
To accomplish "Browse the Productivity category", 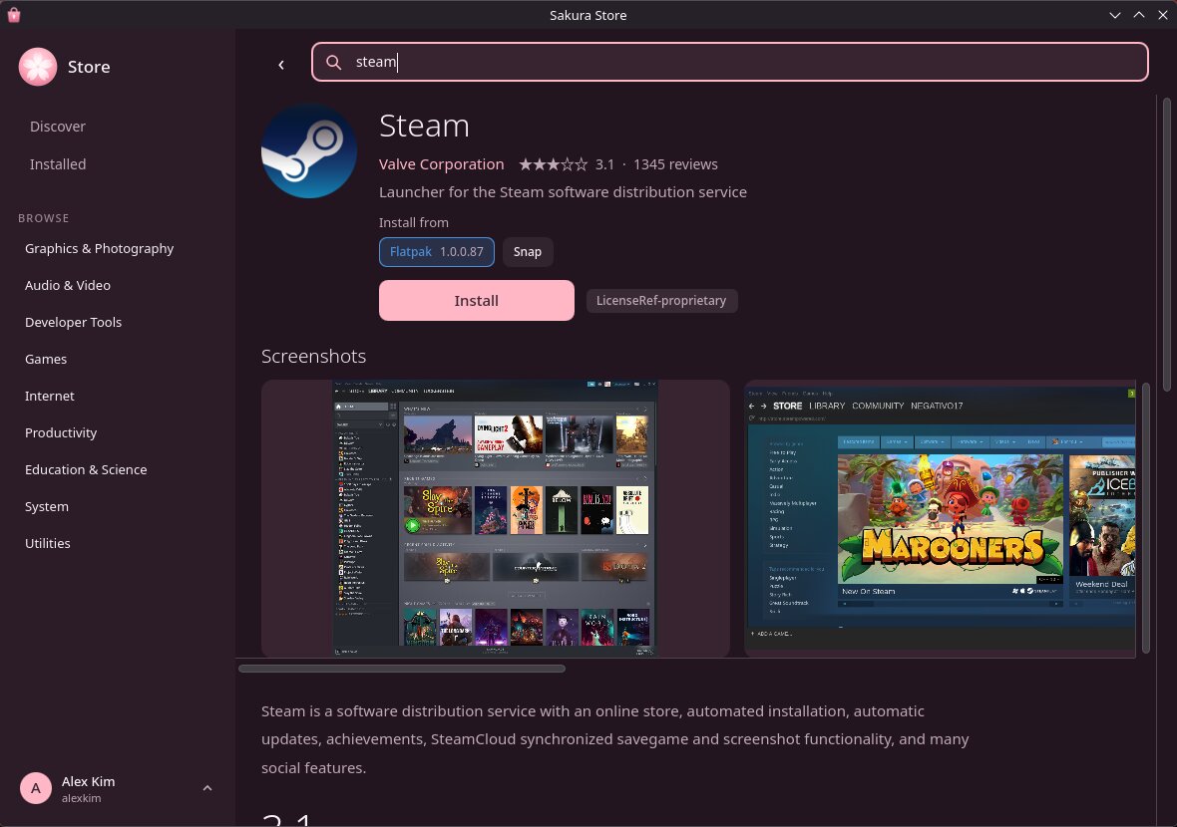I will pos(61,432).
